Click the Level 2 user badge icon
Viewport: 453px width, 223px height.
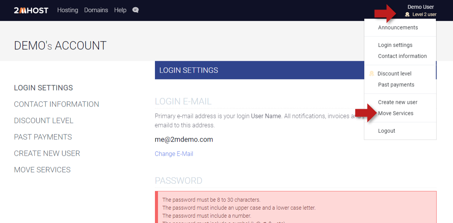tap(407, 14)
